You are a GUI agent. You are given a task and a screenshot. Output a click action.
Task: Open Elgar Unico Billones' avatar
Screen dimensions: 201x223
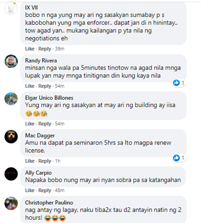click(11, 99)
